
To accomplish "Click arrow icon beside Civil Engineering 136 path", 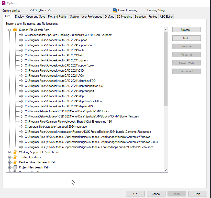I will point(21,122).
